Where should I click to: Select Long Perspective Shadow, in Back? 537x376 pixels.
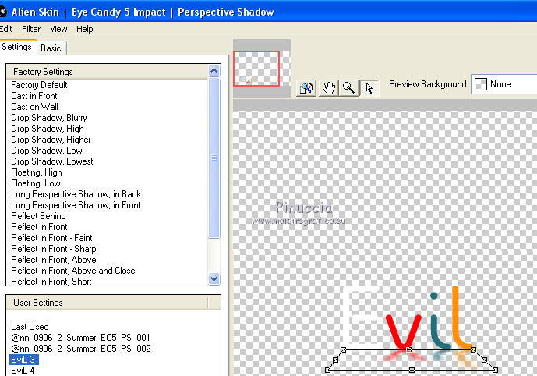[x=76, y=194]
